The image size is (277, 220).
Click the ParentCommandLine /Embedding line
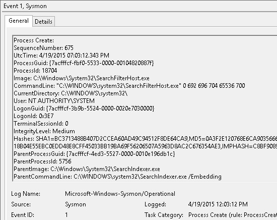[x=117, y=177]
